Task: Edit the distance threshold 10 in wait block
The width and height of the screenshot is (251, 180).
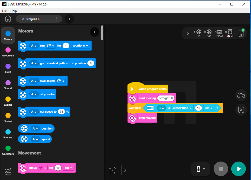Action: [x=199, y=108]
